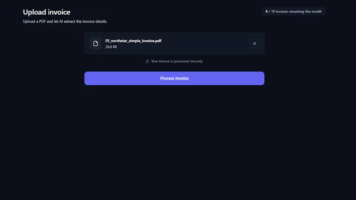
Task: Click the bold 6 in quota badge
Action: pyautogui.click(x=267, y=12)
